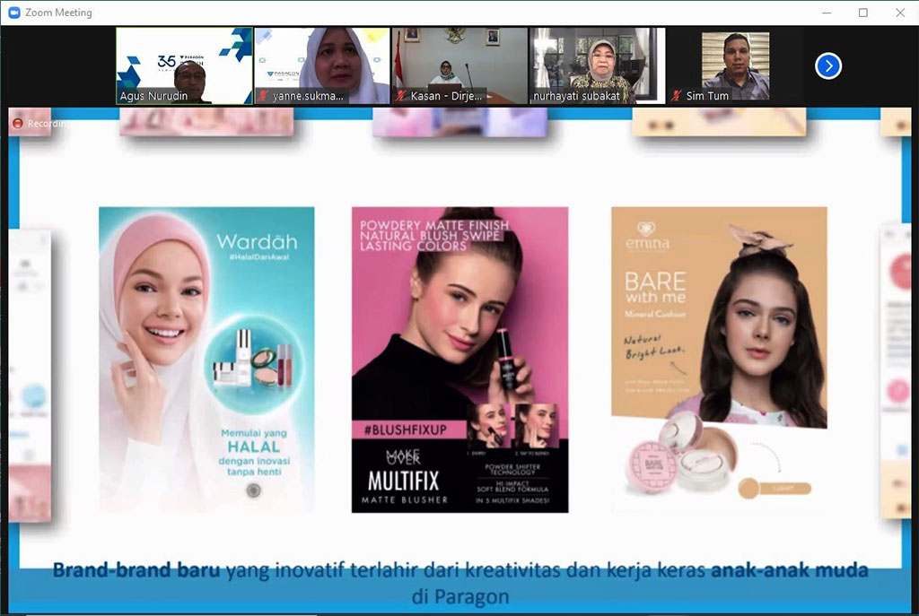Image resolution: width=919 pixels, height=616 pixels.
Task: Click "Memulai yang HALAL" slogan text
Action: click(x=254, y=441)
